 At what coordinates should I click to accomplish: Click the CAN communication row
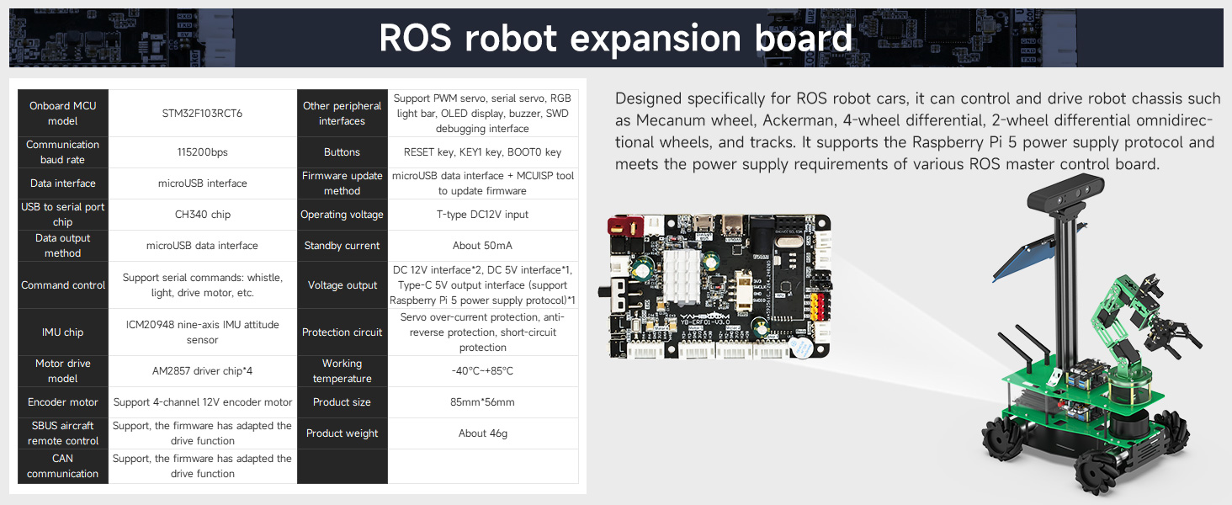pyautogui.click(x=62, y=465)
